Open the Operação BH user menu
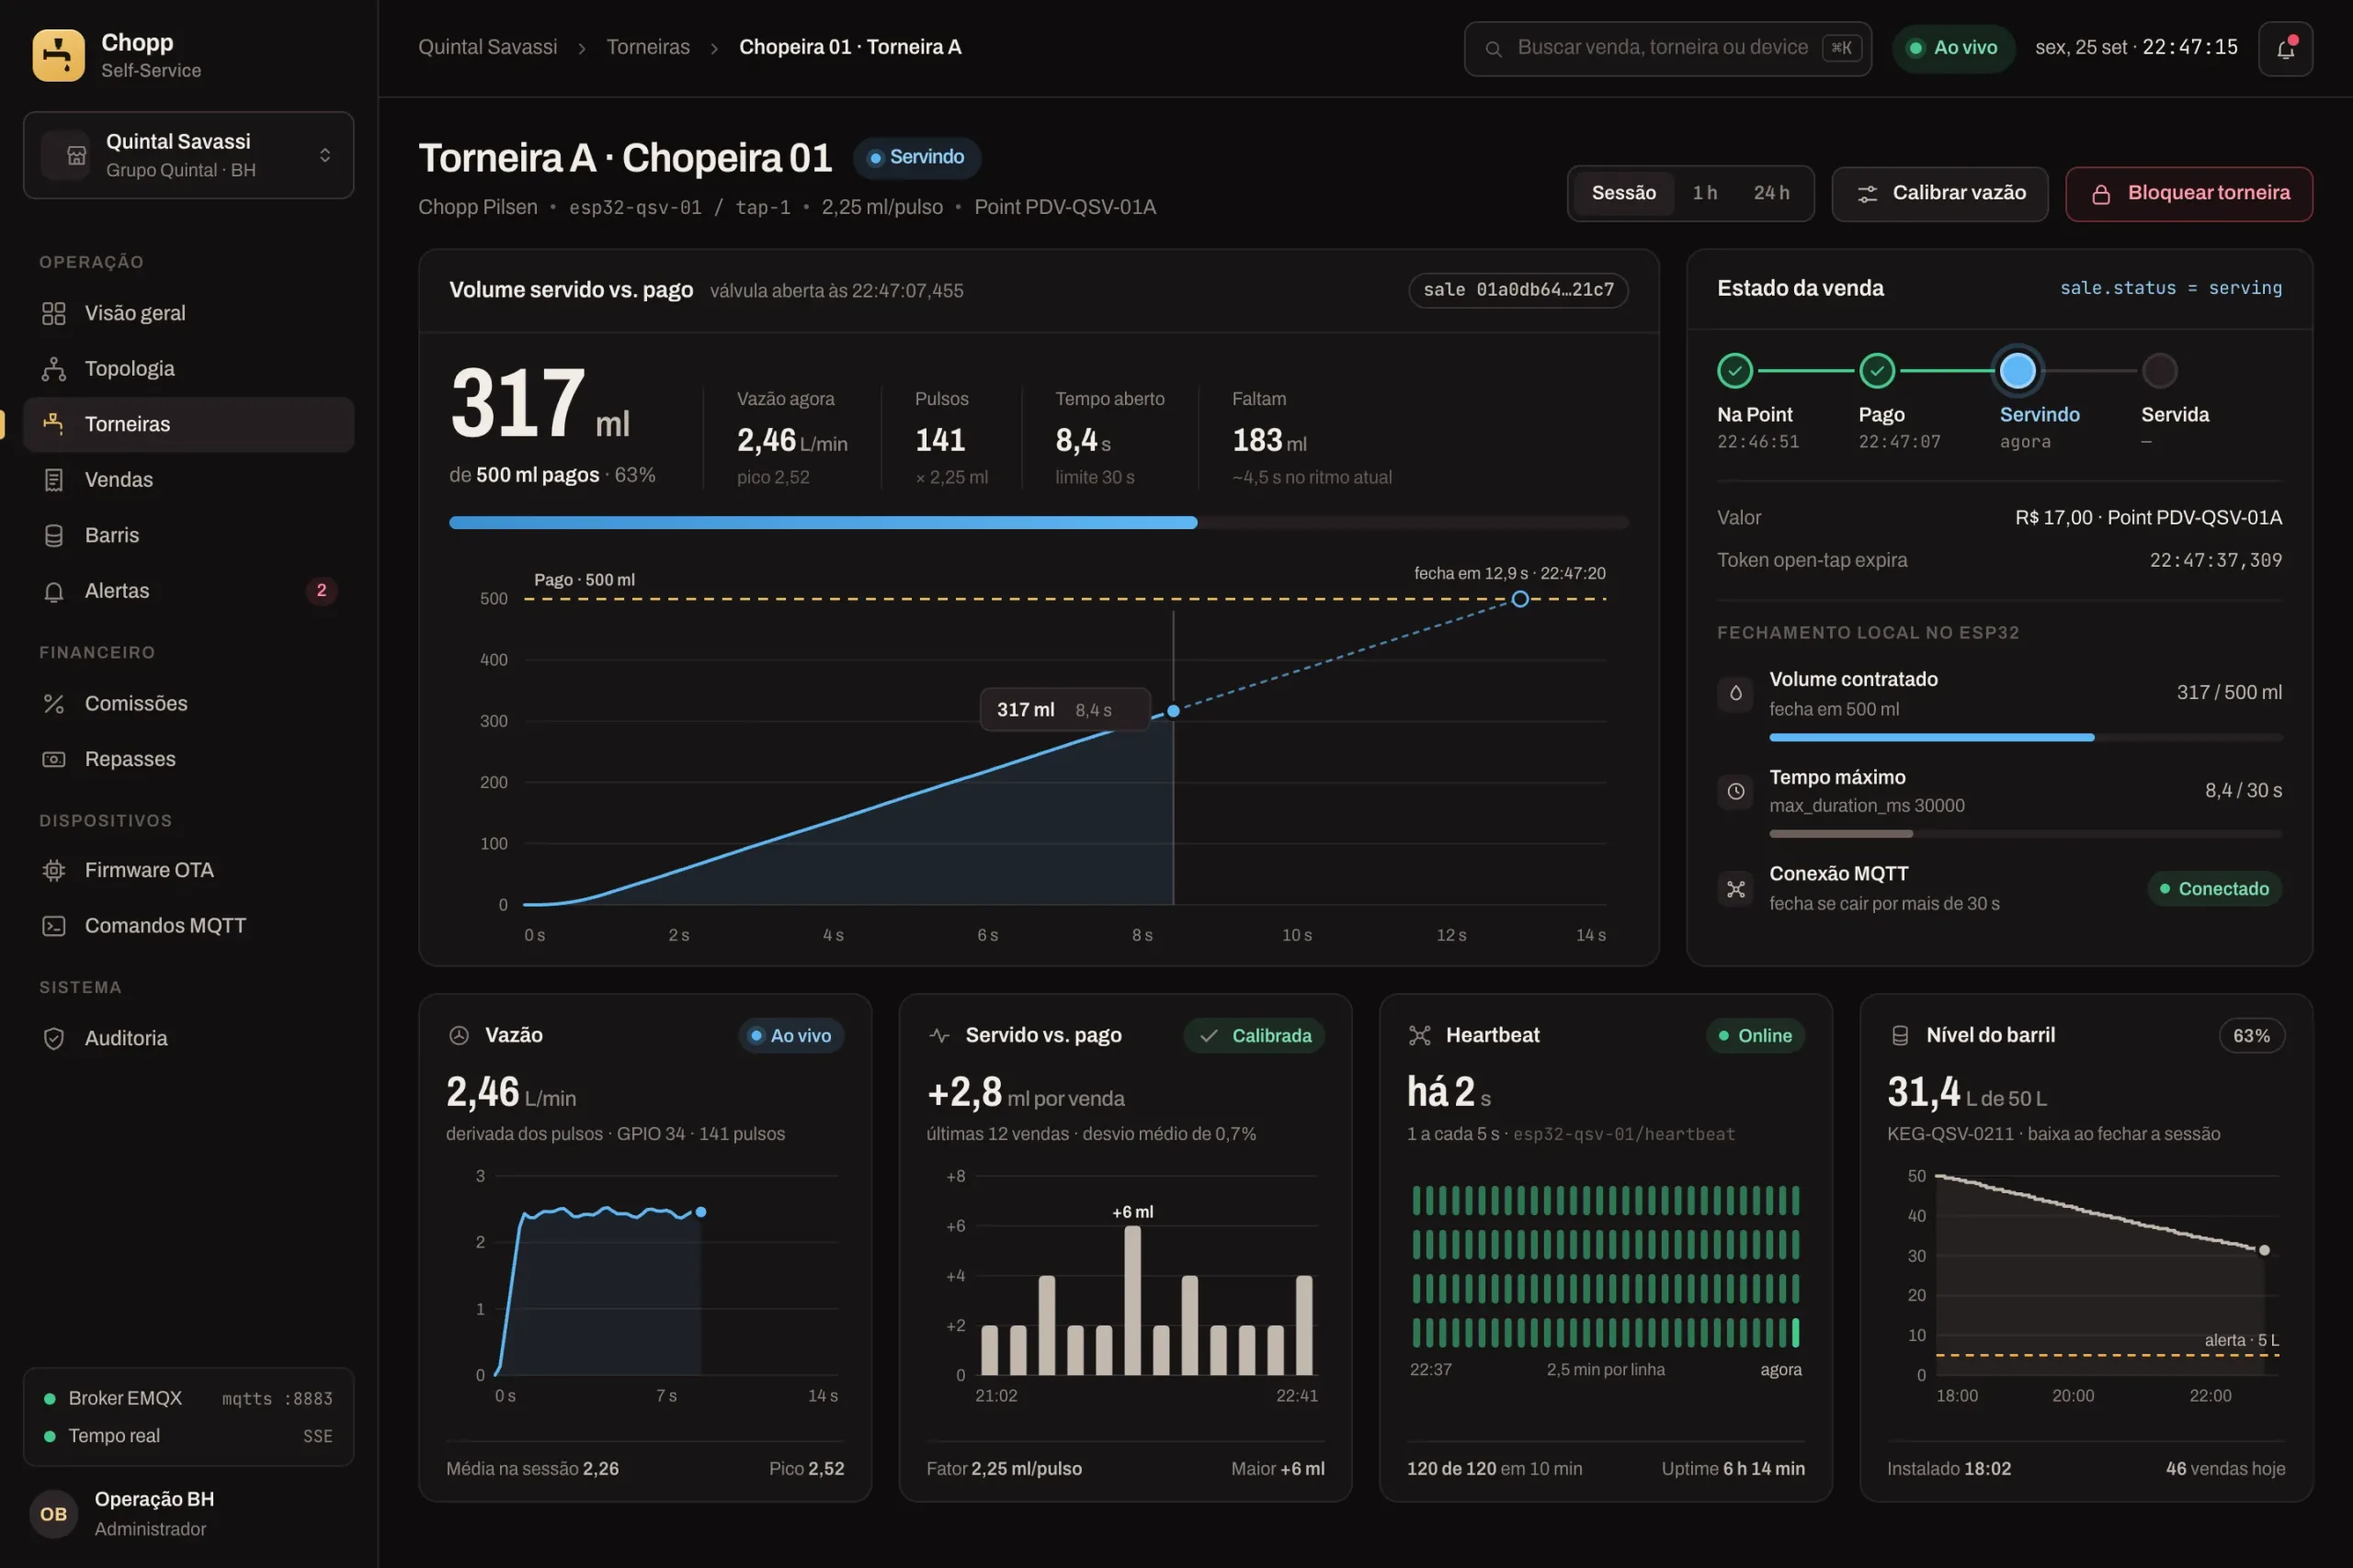 [188, 1513]
